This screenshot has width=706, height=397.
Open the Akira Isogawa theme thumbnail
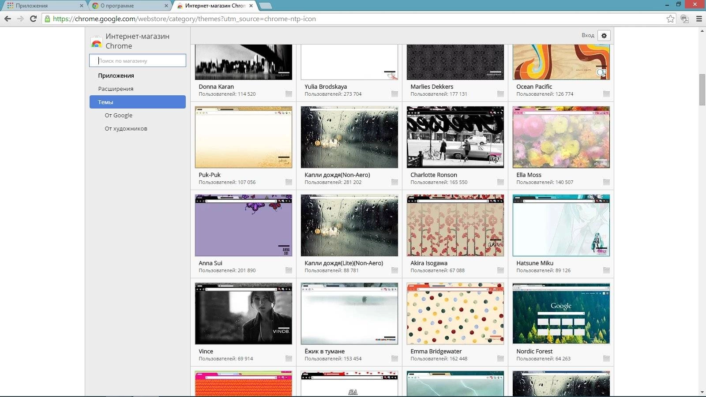(455, 225)
